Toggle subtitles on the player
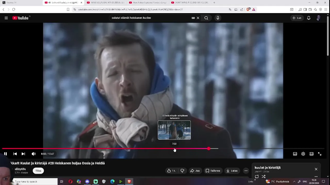Viewport: 330px width, 185px height. pos(295,154)
